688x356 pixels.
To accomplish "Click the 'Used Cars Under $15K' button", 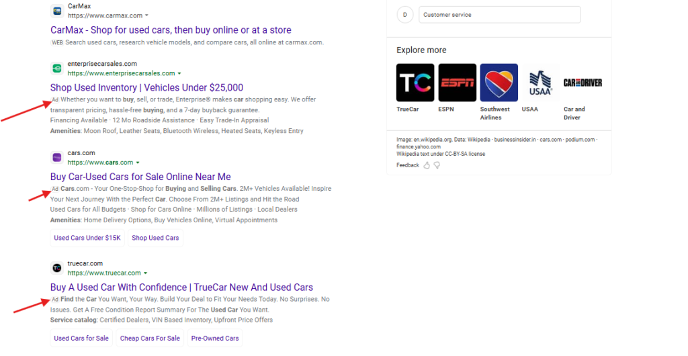I will click(87, 238).
